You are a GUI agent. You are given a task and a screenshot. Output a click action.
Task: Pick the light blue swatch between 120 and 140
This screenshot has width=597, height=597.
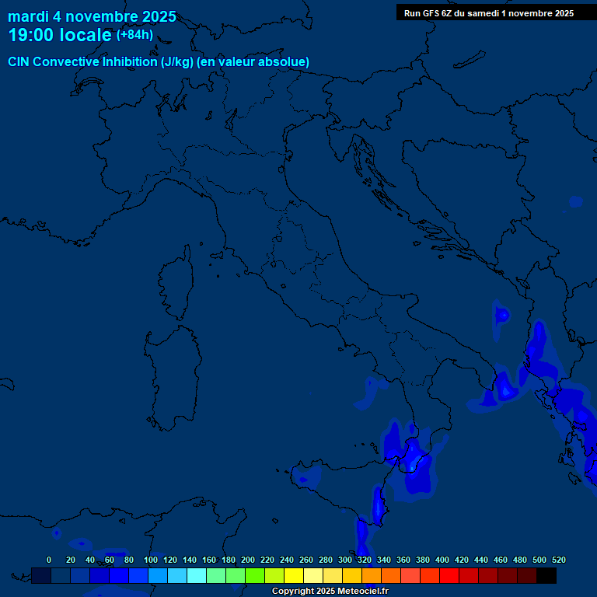[x=177, y=576]
